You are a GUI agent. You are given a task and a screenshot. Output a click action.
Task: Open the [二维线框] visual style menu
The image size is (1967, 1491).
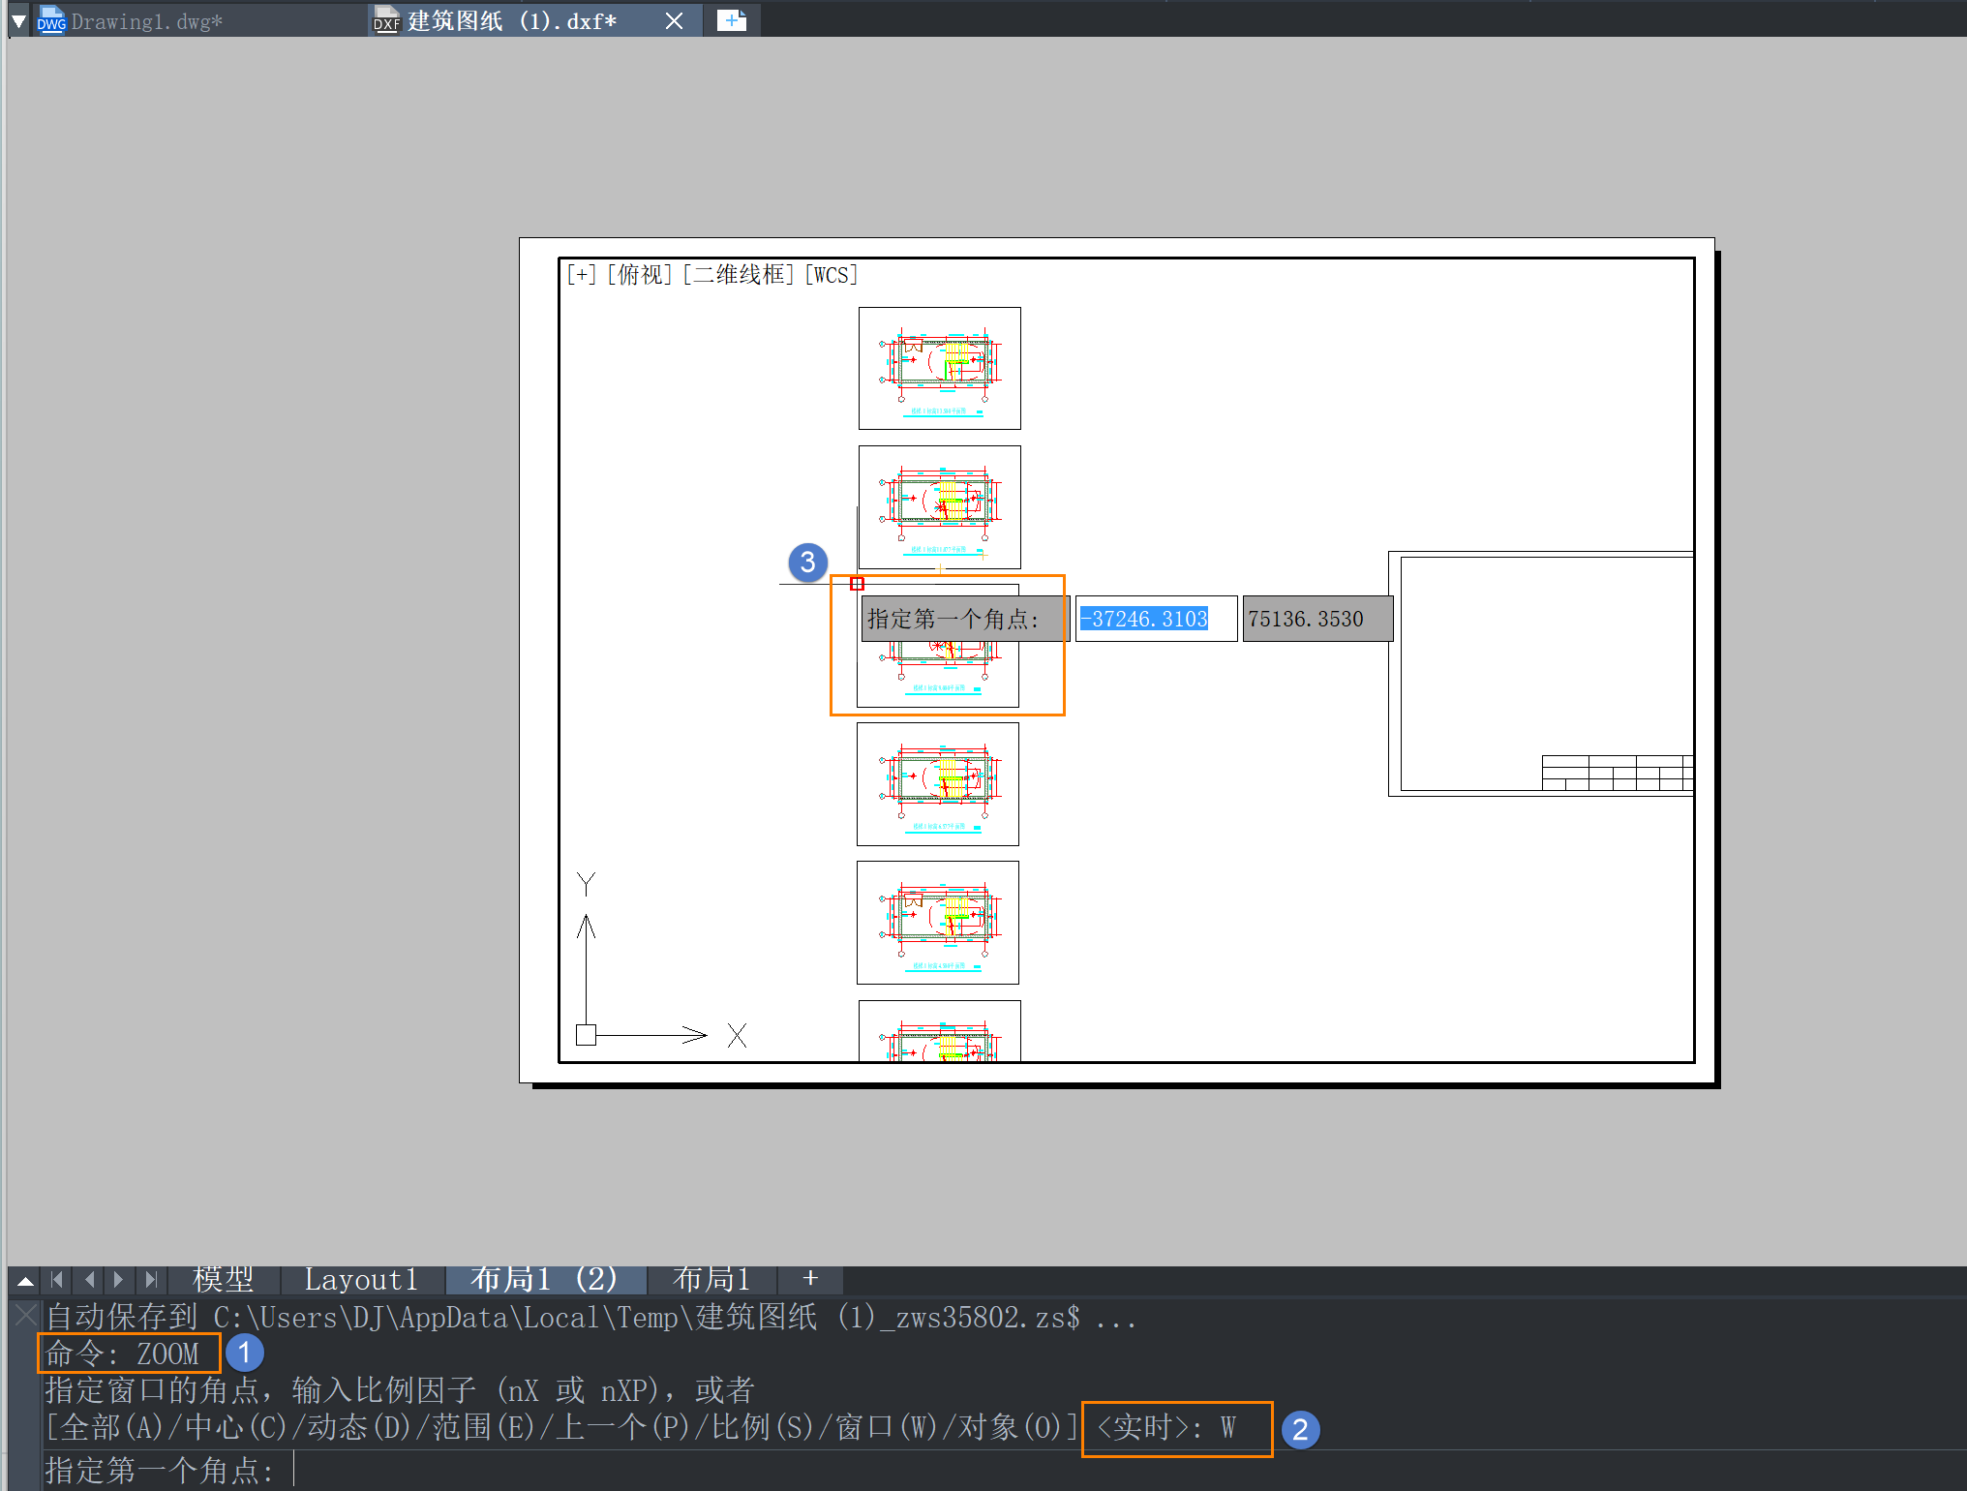click(x=739, y=275)
